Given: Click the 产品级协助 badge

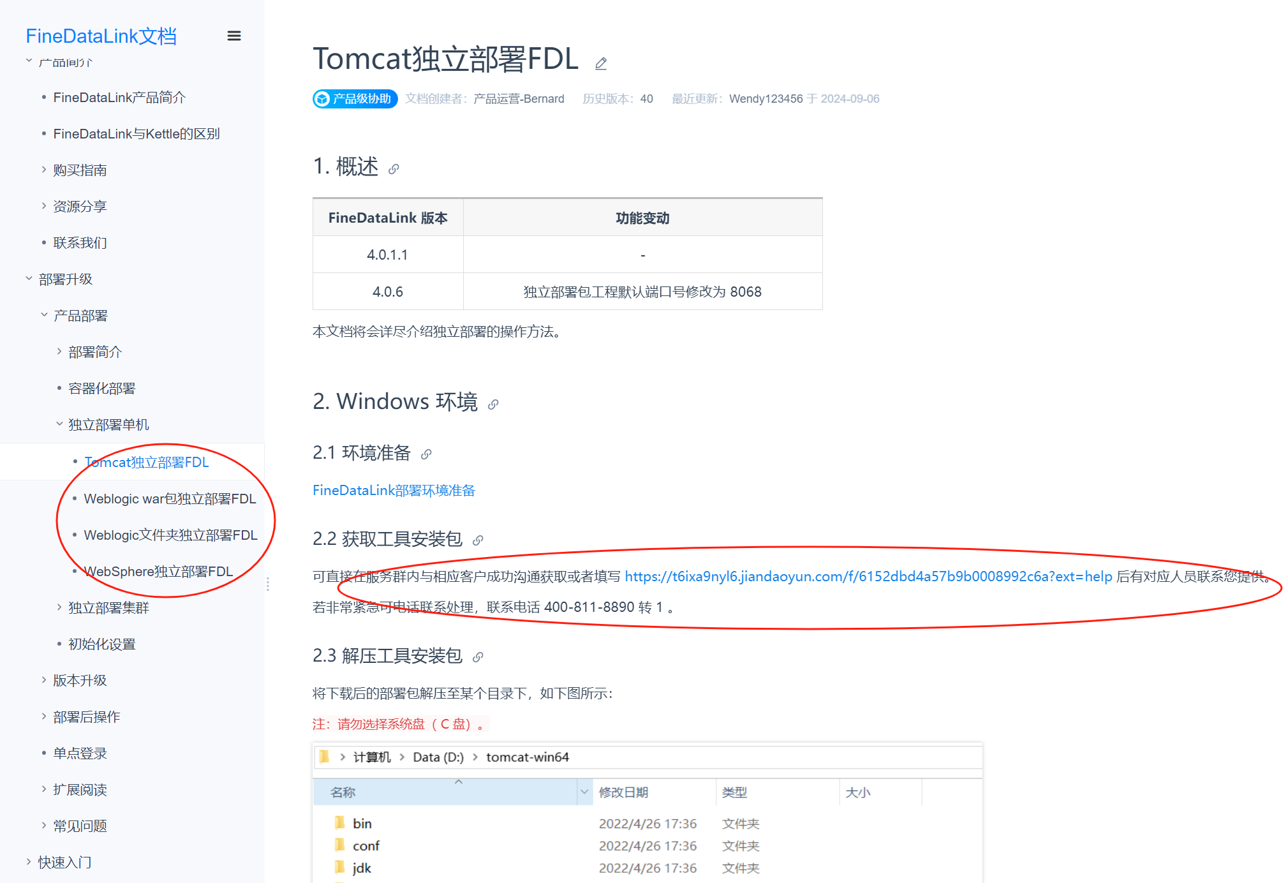Looking at the screenshot, I should [x=355, y=99].
